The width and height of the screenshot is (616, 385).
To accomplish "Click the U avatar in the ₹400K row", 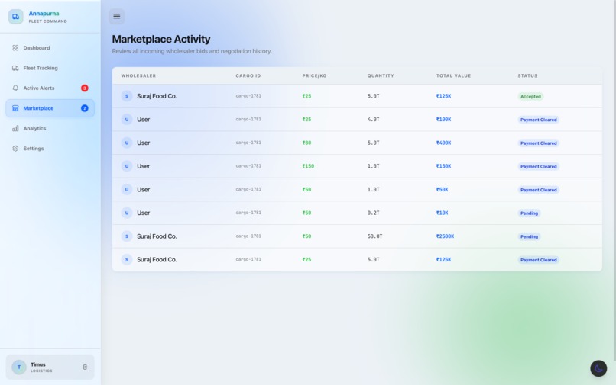I will [x=127, y=143].
